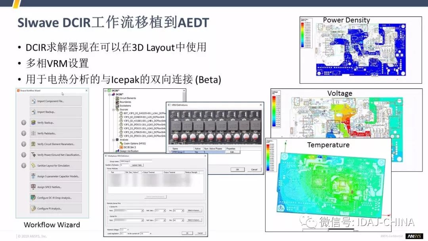Open Verify Stackup via its layers icon
Image resolution: width=428 pixels, height=241 pixels.
[33, 122]
